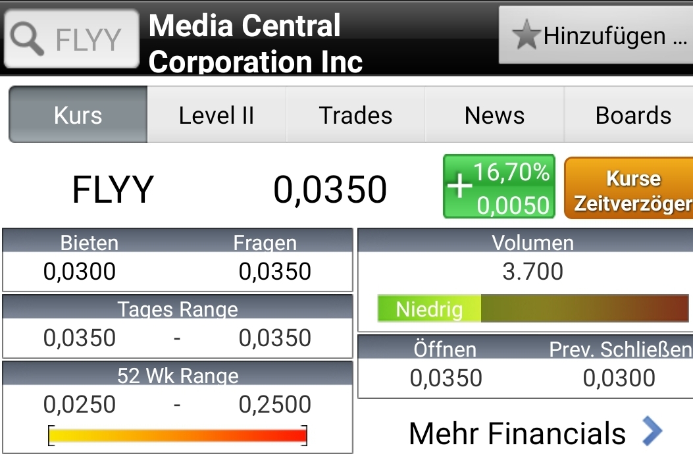The width and height of the screenshot is (693, 462).
Task: Click the Media Central Corporation Inc title
Action: click(255, 43)
